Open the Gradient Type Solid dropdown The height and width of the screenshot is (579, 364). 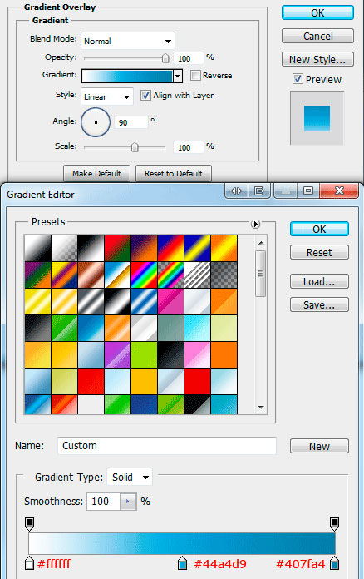point(130,477)
